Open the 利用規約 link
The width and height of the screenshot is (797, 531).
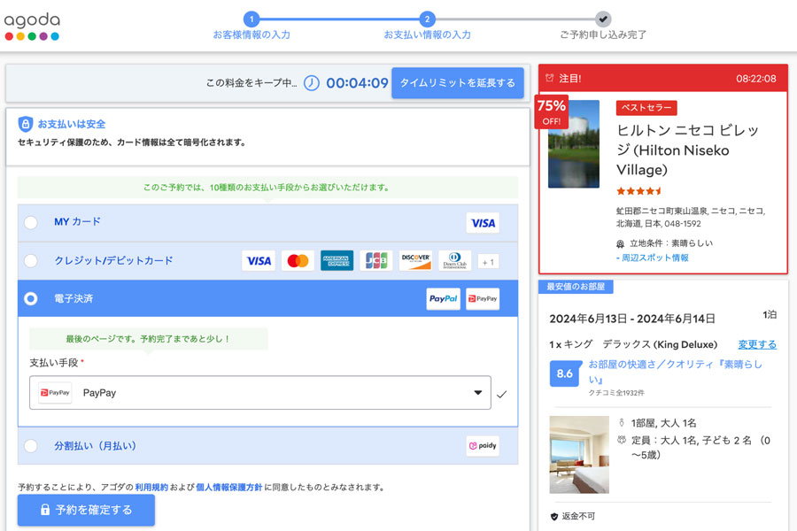tap(151, 488)
